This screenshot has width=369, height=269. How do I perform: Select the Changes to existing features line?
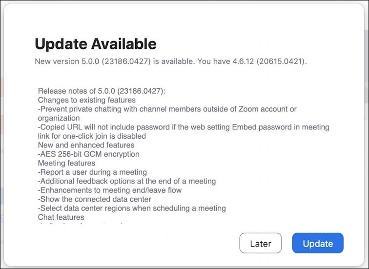[86, 100]
